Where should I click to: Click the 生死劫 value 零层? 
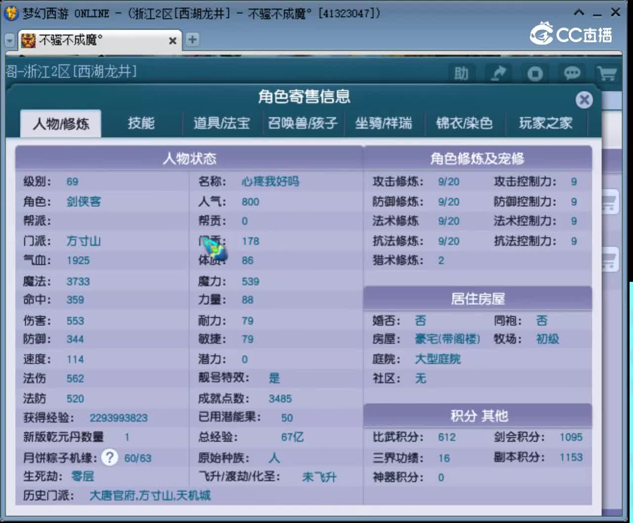83,477
